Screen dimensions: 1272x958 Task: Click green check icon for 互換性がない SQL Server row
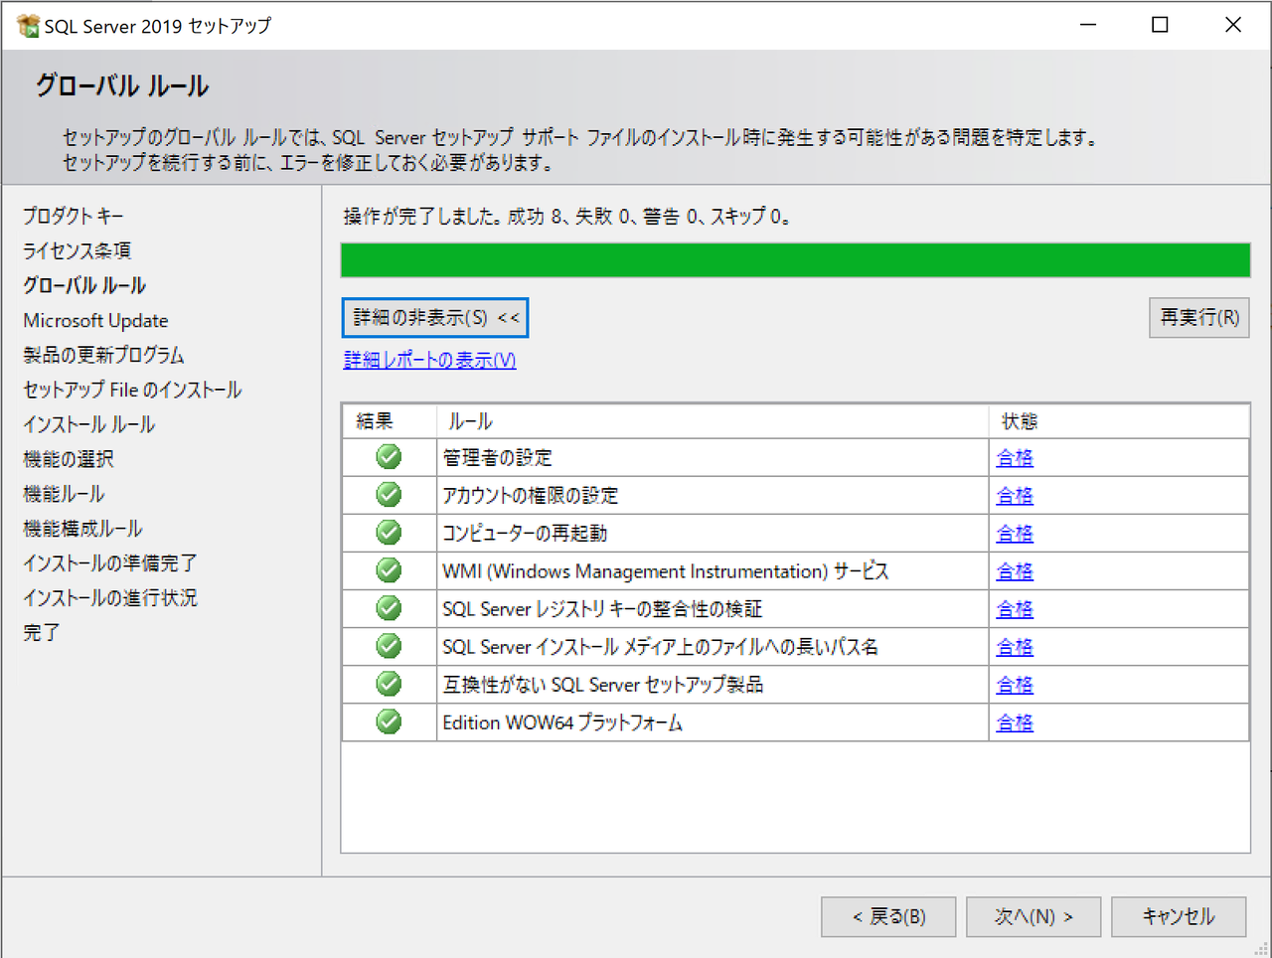(389, 684)
